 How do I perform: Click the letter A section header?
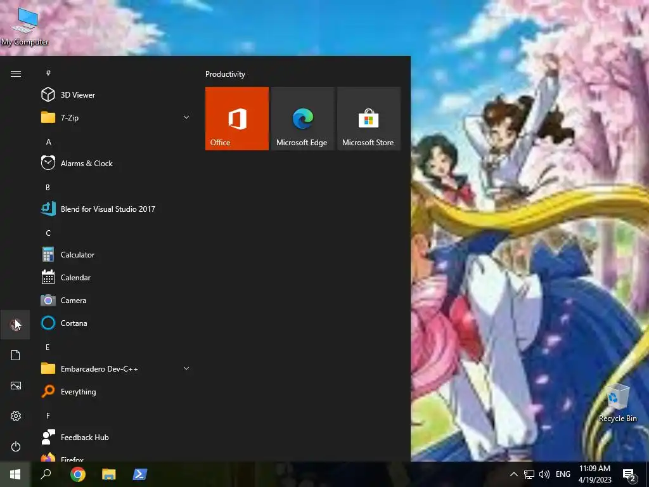48,141
